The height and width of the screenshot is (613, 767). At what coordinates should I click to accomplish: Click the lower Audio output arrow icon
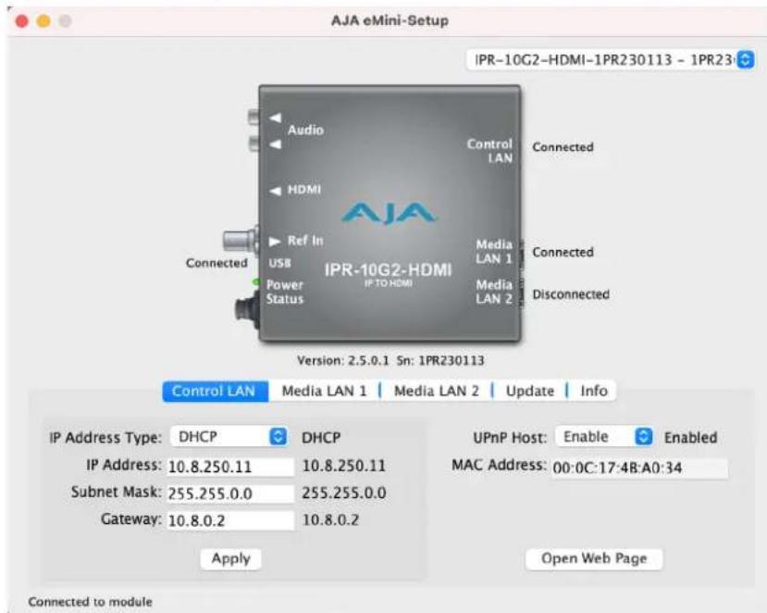(x=276, y=144)
